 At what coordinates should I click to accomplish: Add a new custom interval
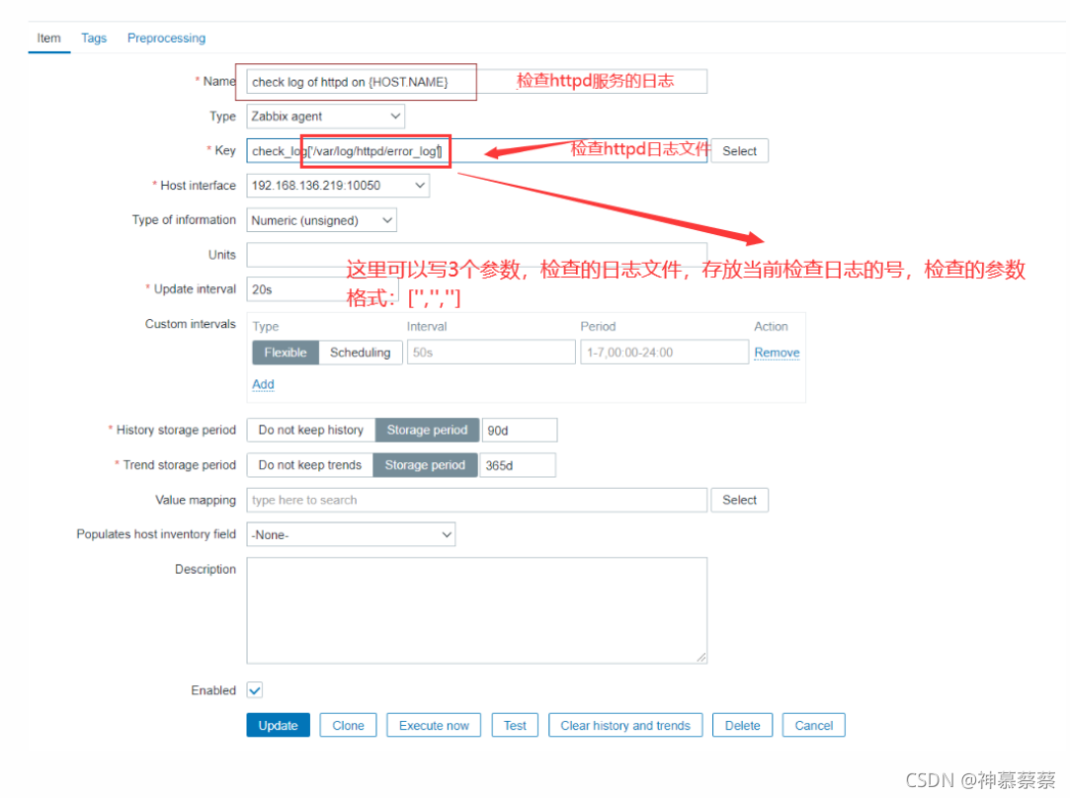pos(263,384)
